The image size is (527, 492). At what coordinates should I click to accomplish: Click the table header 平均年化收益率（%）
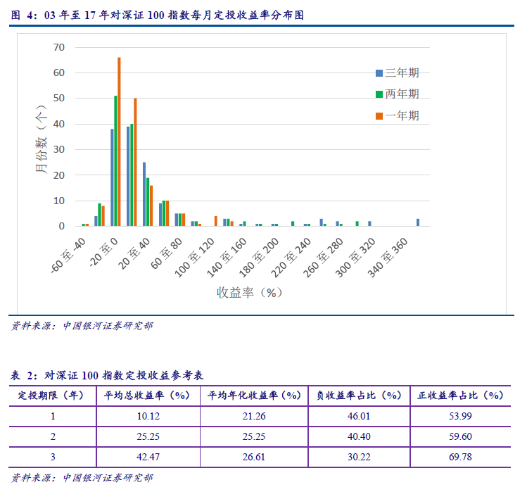coord(254,396)
